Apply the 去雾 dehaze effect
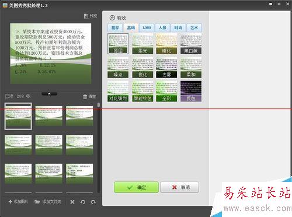The width and height of the screenshot is (292, 217). (166, 68)
